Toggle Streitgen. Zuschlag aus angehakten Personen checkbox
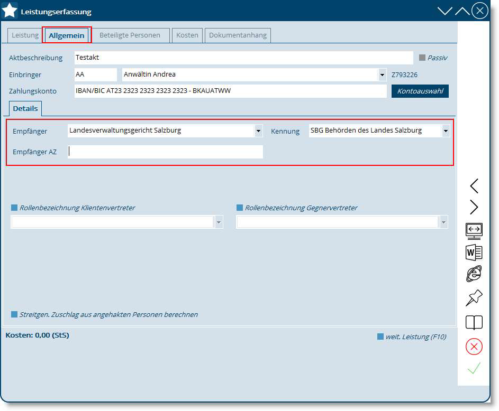 point(14,314)
